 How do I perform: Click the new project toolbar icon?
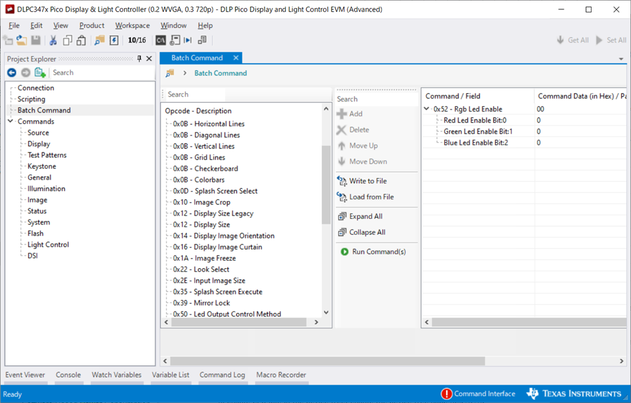click(x=8, y=40)
